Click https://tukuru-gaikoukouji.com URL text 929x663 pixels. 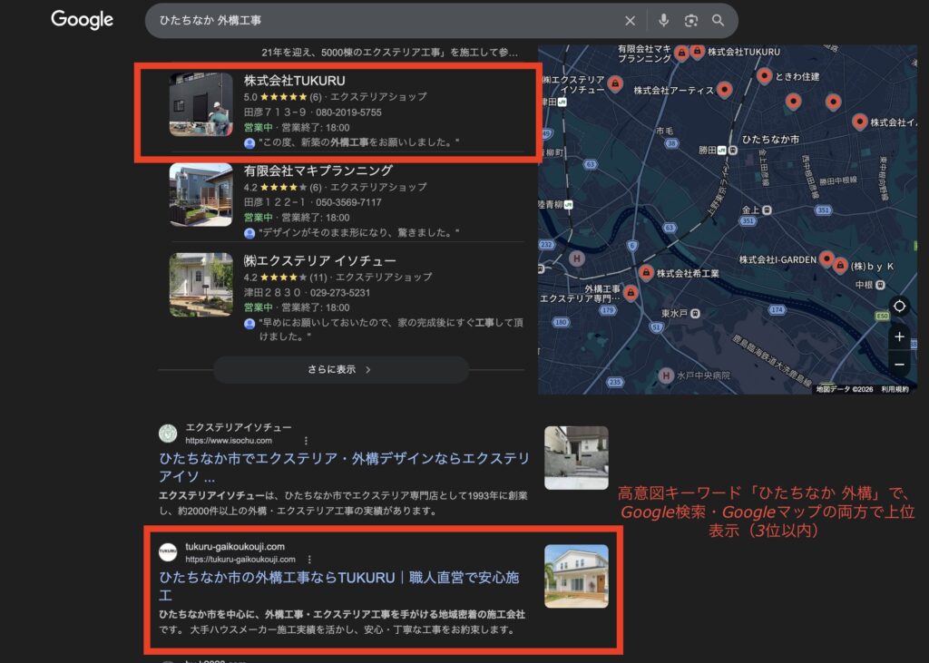240,560
